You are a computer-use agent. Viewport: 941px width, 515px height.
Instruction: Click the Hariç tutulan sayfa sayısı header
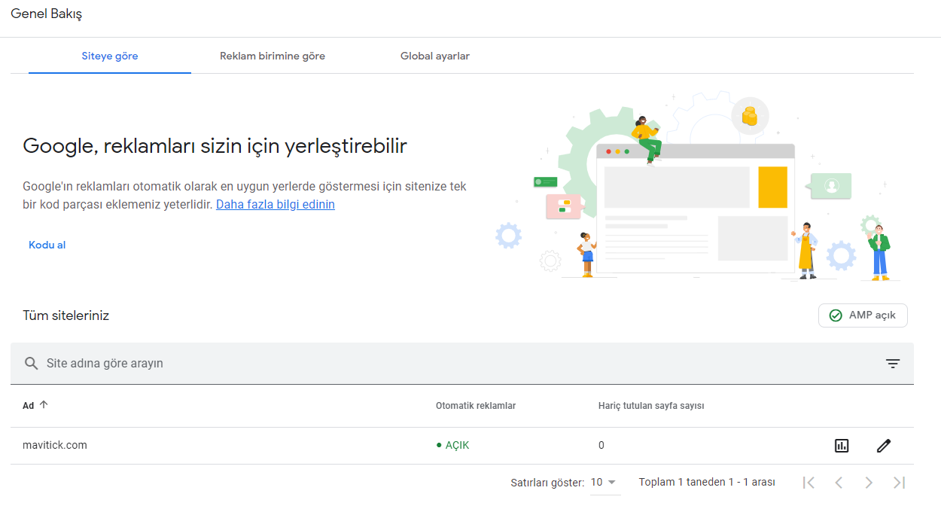[x=651, y=406]
